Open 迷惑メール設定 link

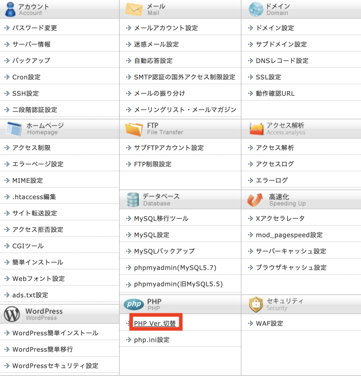pyautogui.click(x=156, y=44)
